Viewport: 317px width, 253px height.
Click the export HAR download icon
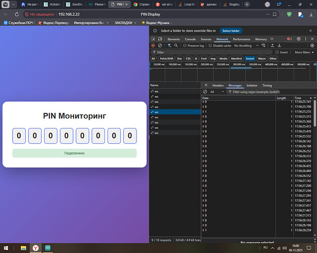tap(279, 46)
